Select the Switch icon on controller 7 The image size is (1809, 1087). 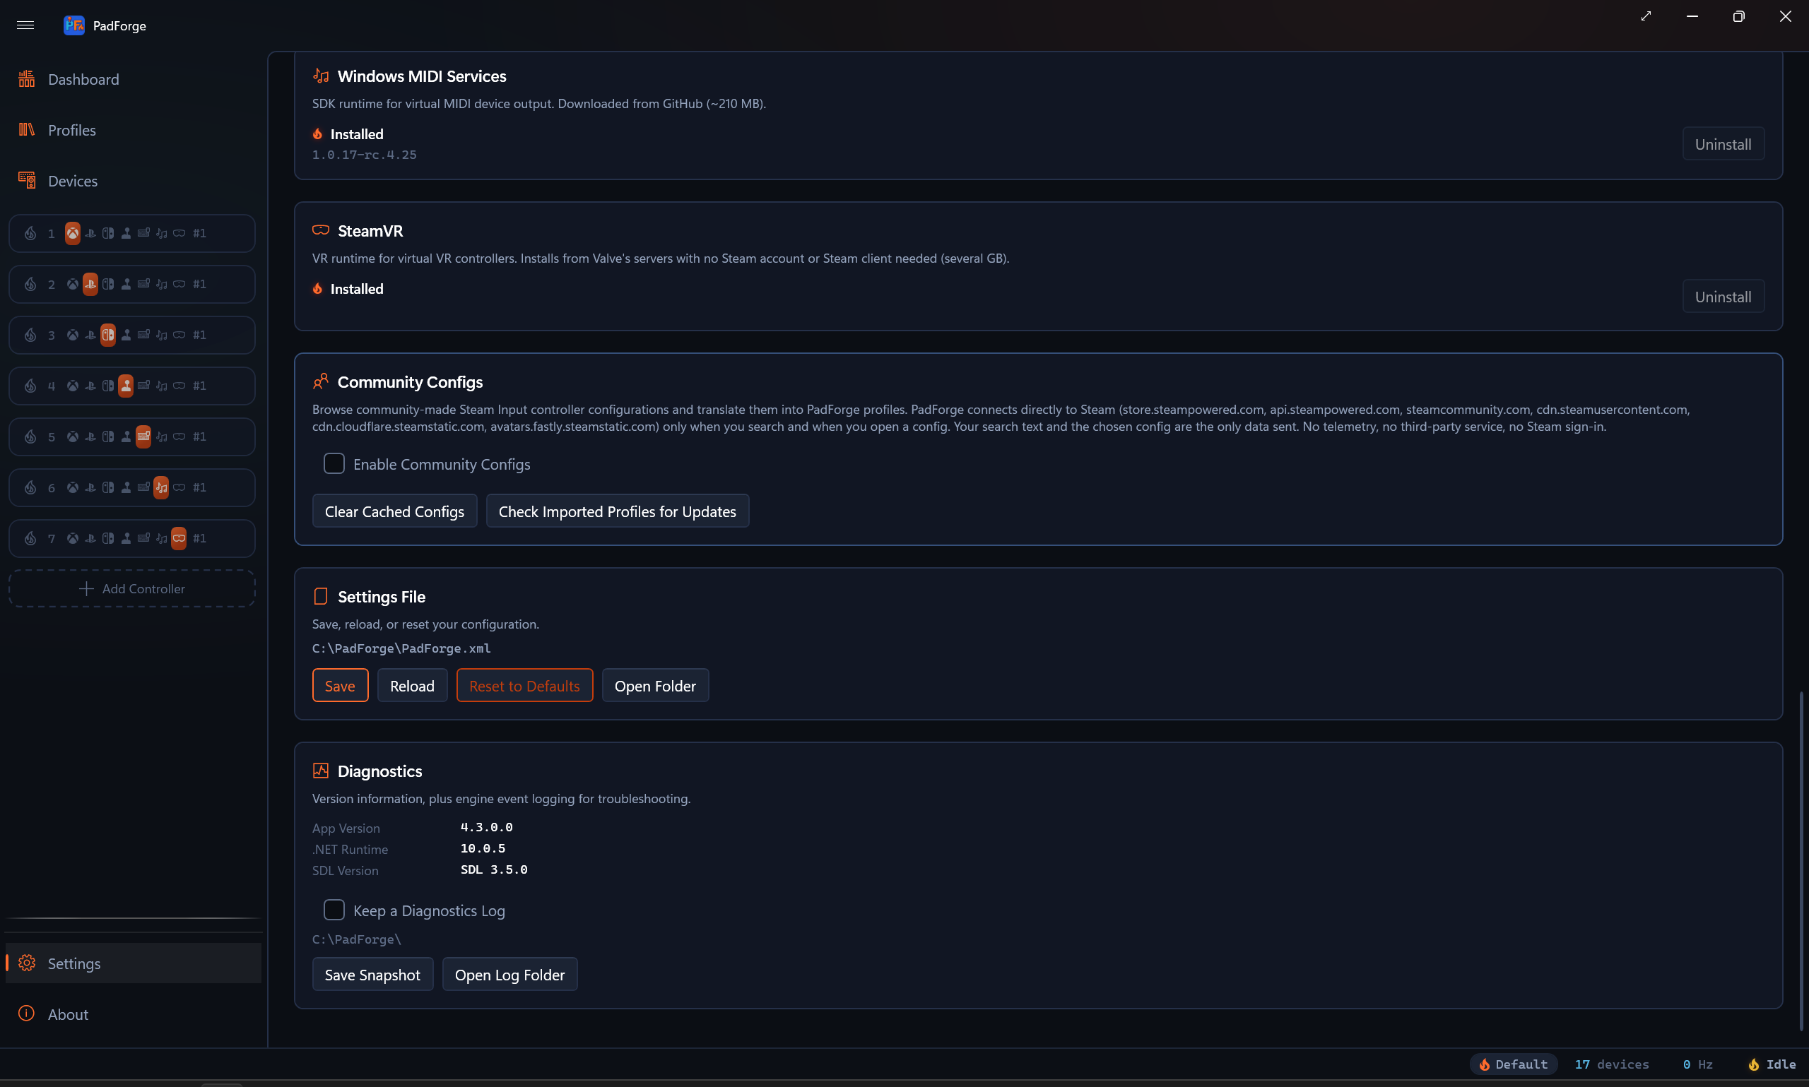click(x=107, y=538)
